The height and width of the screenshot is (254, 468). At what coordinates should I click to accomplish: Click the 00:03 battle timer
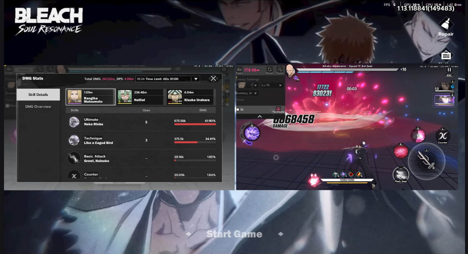point(352,89)
